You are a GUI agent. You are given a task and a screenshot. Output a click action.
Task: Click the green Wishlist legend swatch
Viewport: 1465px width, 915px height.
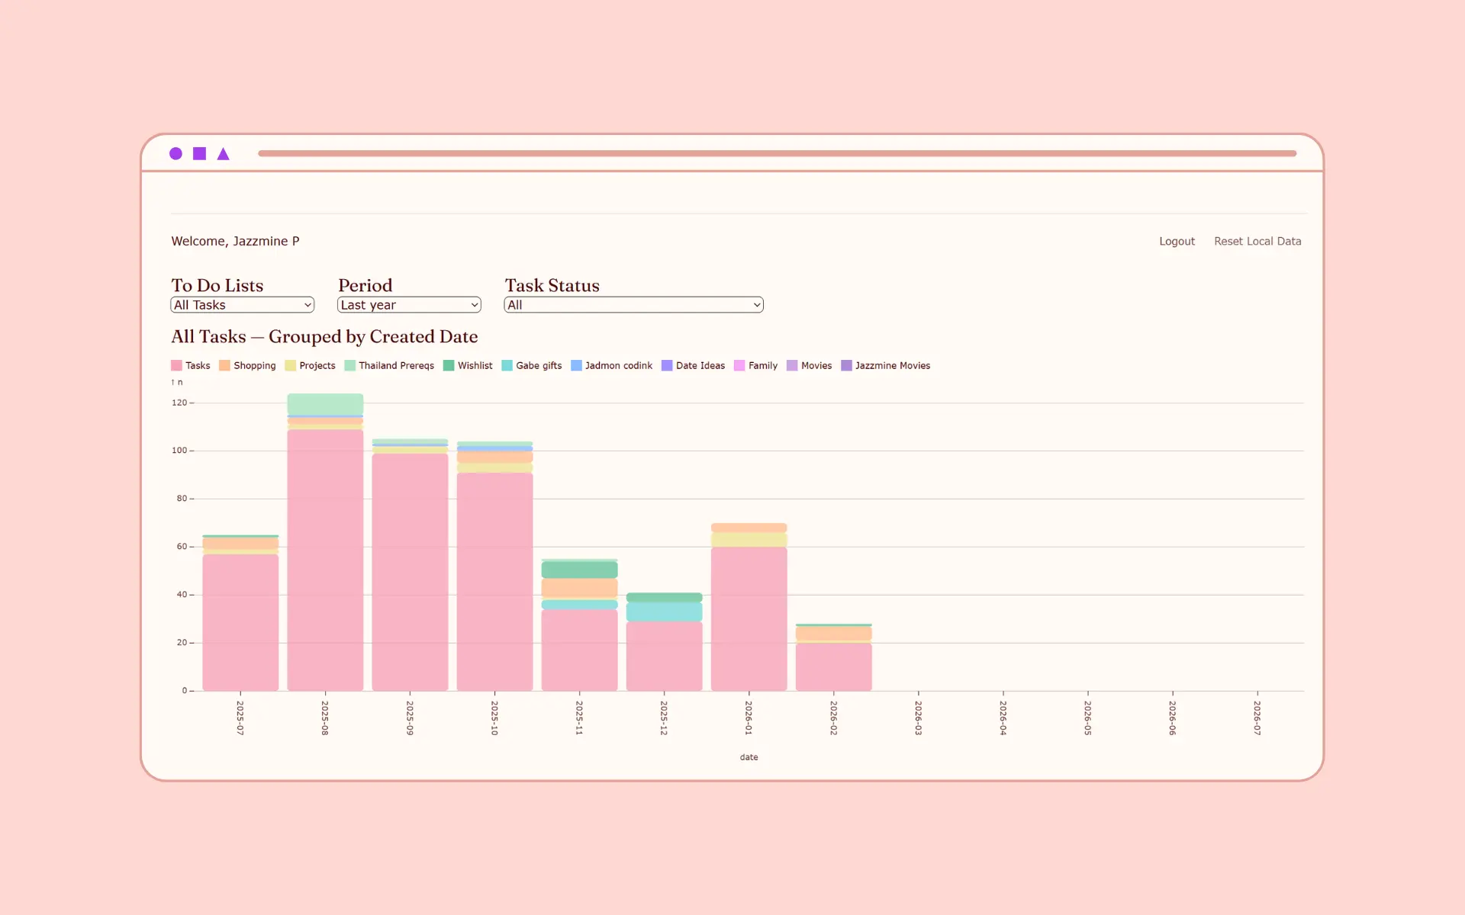click(449, 365)
